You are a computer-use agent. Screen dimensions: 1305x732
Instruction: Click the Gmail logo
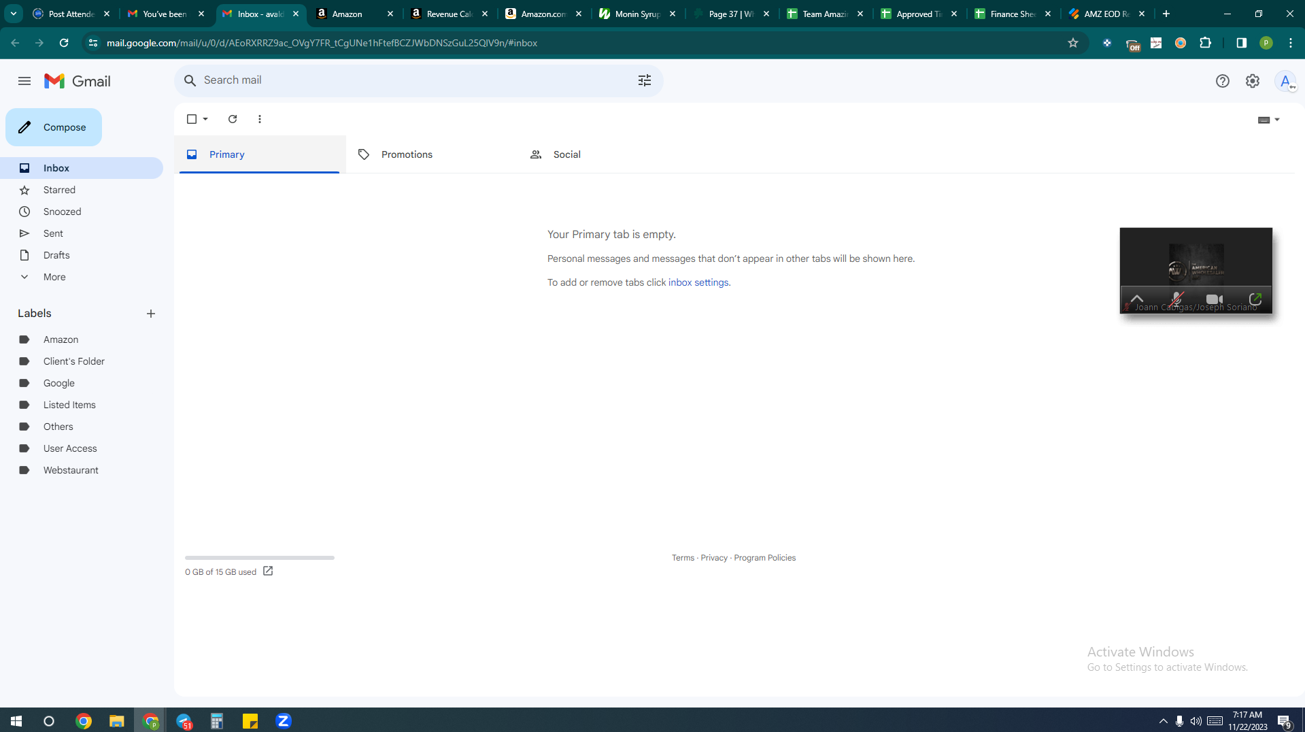78,81
